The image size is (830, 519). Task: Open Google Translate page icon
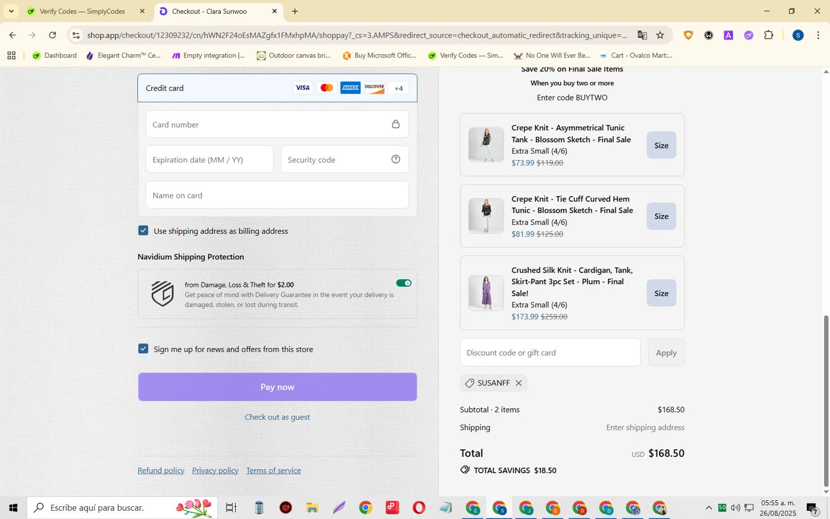[x=642, y=35]
